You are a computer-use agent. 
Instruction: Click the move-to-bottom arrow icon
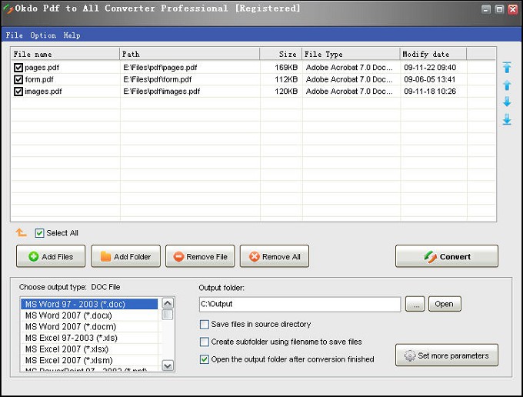pyautogui.click(x=507, y=119)
